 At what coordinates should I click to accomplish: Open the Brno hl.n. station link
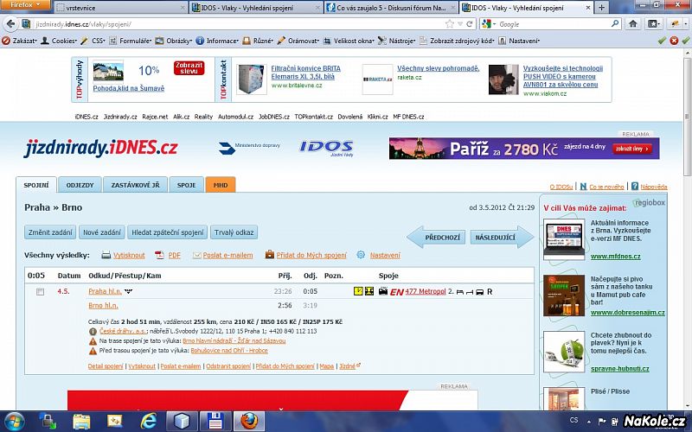tap(103, 306)
